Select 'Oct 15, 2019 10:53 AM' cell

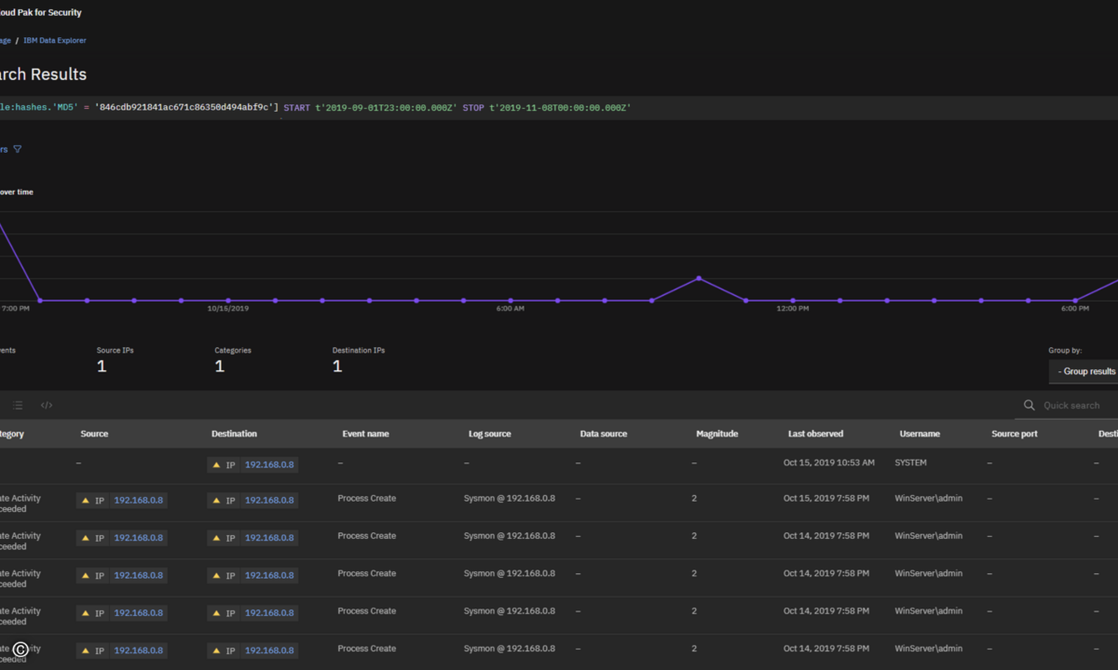coord(829,462)
